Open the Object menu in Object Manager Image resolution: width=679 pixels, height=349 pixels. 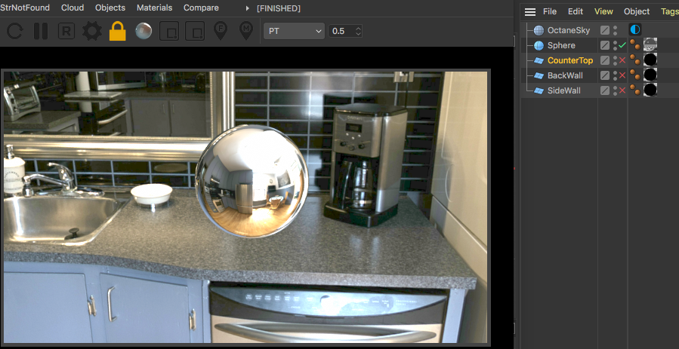click(x=637, y=11)
